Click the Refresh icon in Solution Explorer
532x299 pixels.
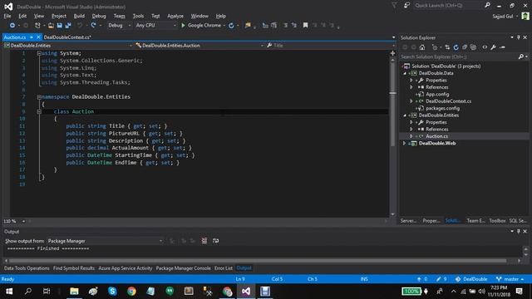point(456,47)
